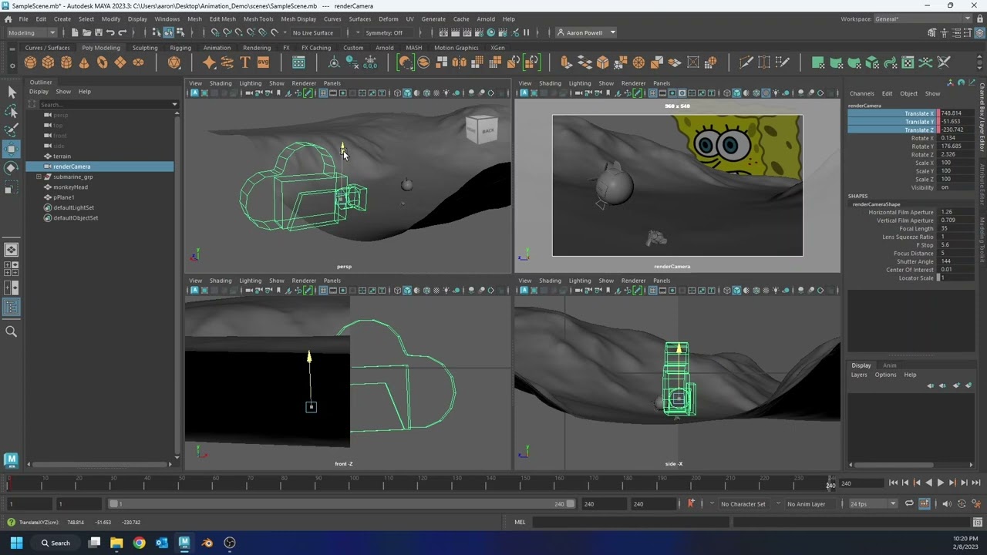Toggle the Attribute Editor icon at top right
This screenshot has height=555, width=987.
955,32
